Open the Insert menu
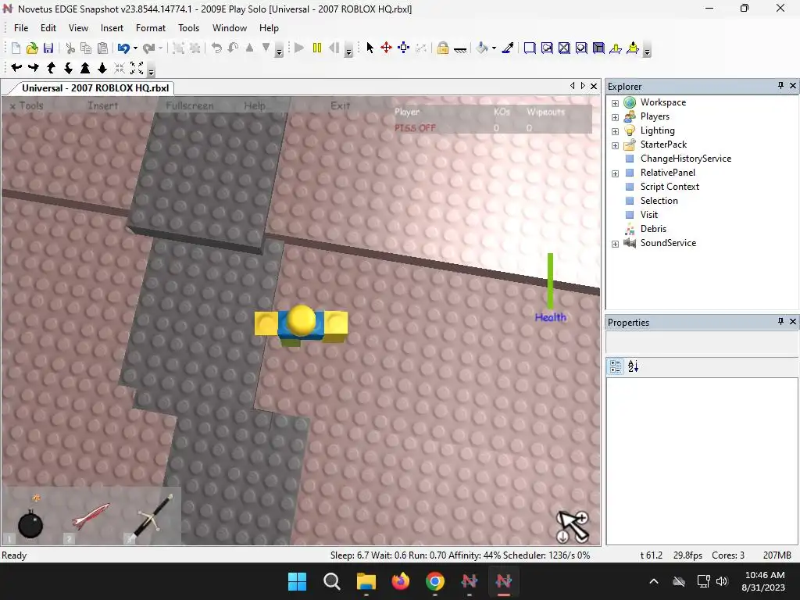This screenshot has height=600, width=800. pos(112,28)
